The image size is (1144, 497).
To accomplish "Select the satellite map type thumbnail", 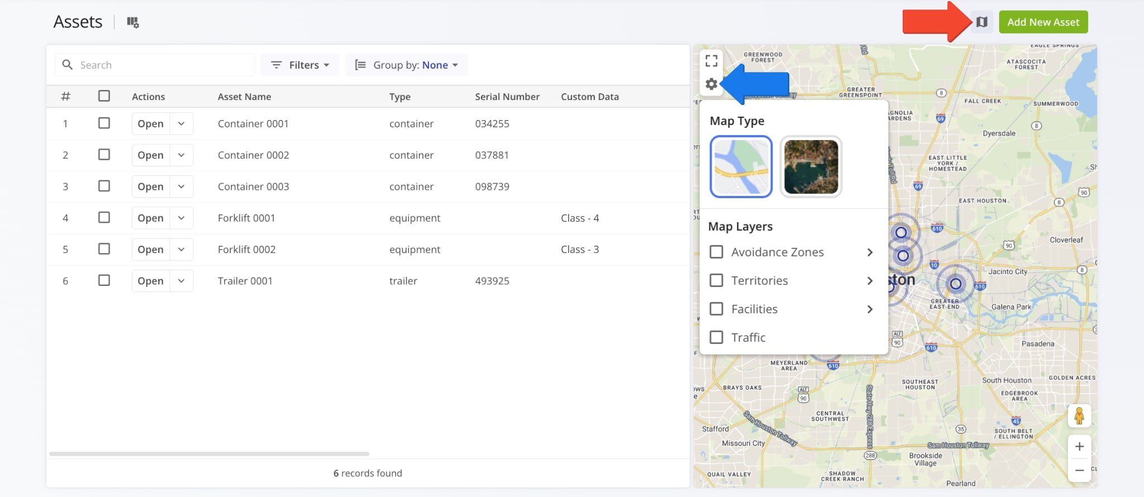I will pyautogui.click(x=811, y=166).
